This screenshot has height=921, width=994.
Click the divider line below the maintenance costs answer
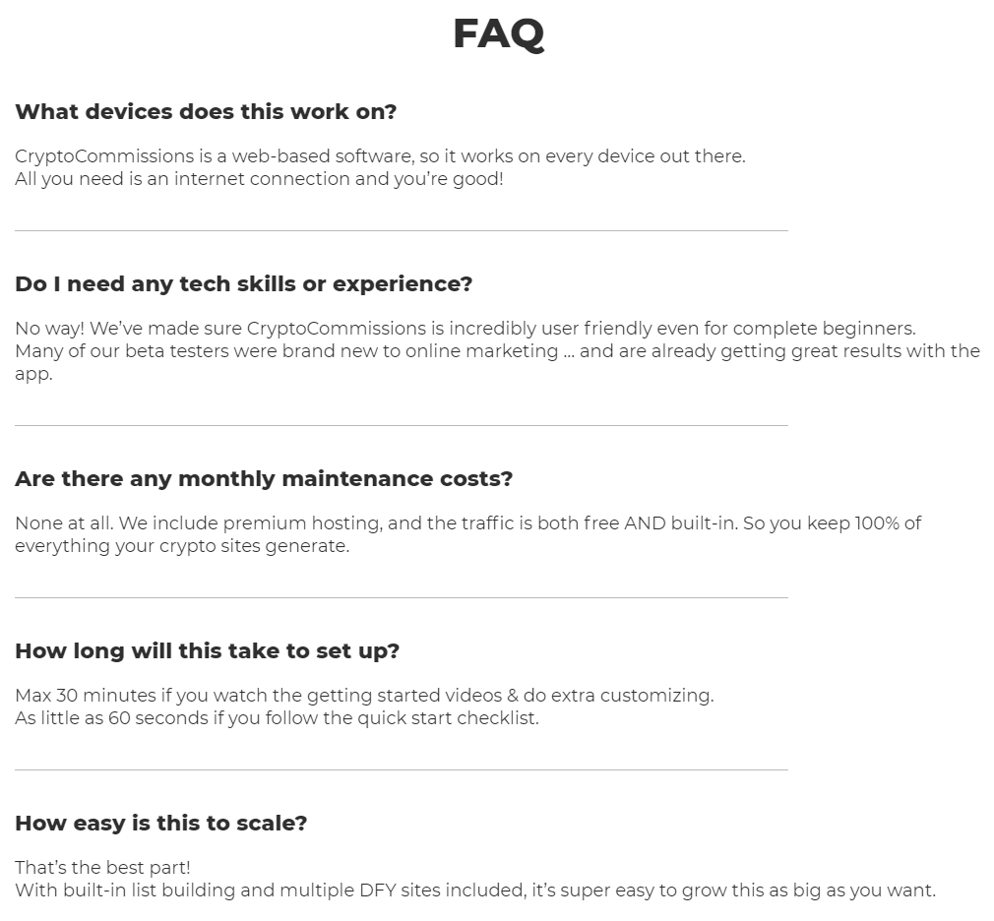402,597
